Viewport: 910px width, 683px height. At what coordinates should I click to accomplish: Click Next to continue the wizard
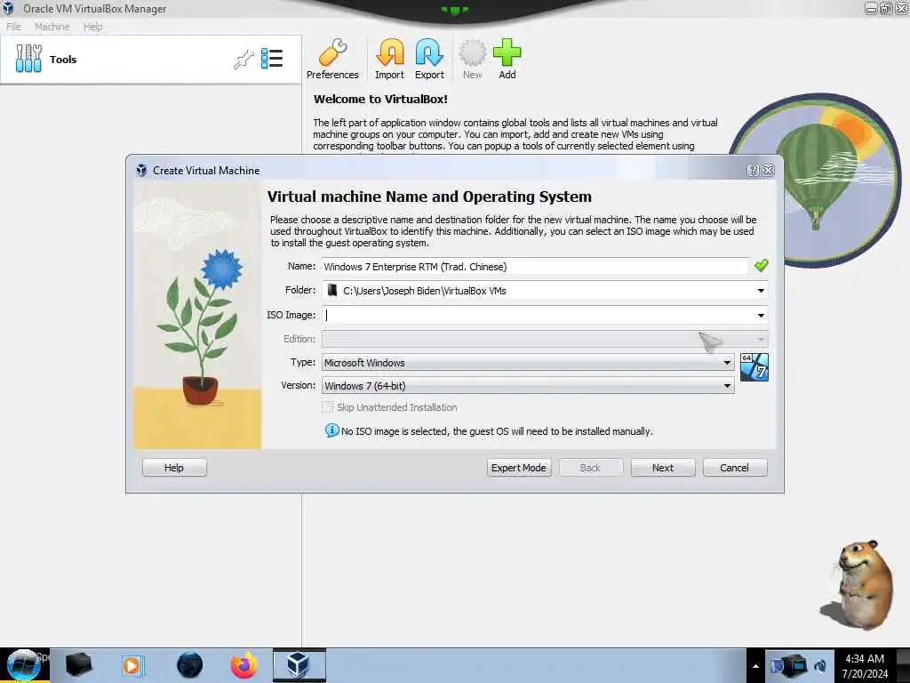[x=663, y=468]
